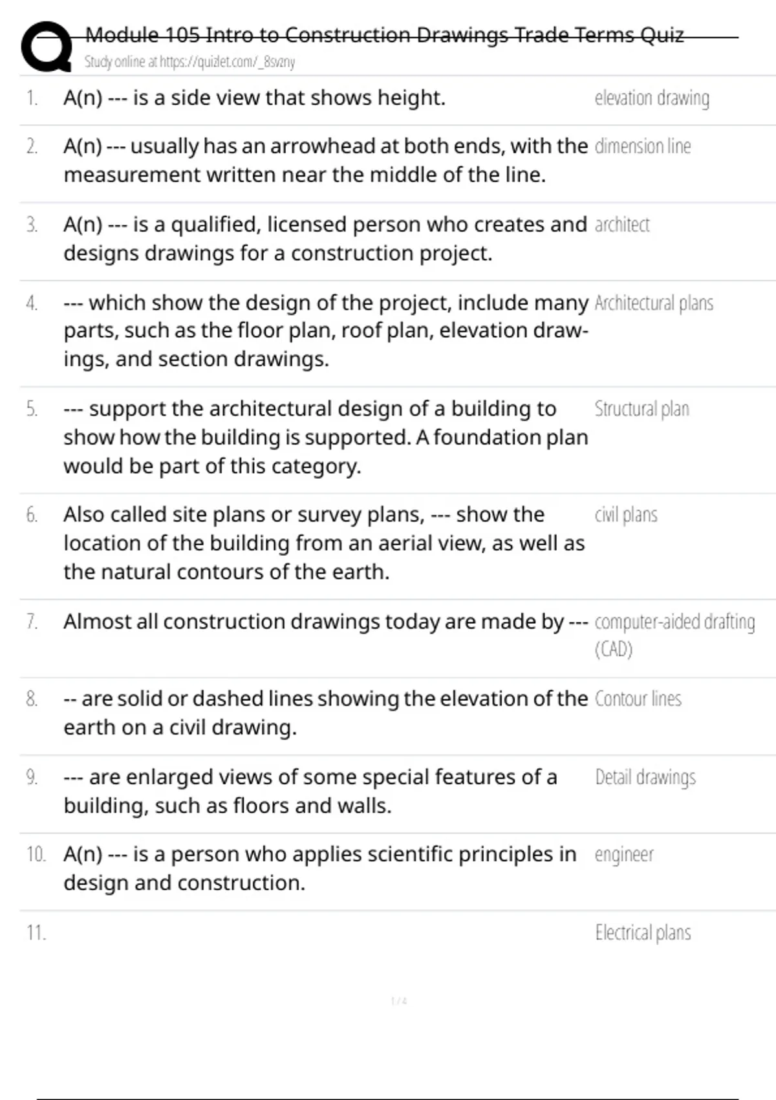
Task: Select the 'civil plans' answer term
Action: [x=626, y=515]
